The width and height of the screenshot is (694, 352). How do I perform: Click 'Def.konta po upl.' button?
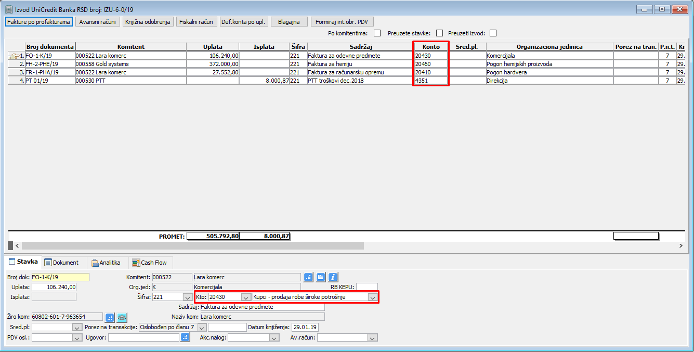pyautogui.click(x=243, y=22)
